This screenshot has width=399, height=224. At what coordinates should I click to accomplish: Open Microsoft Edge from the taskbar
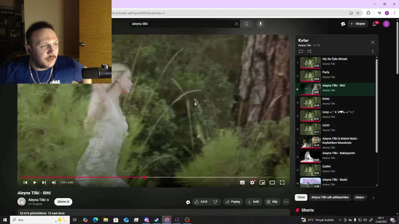click(x=95, y=220)
